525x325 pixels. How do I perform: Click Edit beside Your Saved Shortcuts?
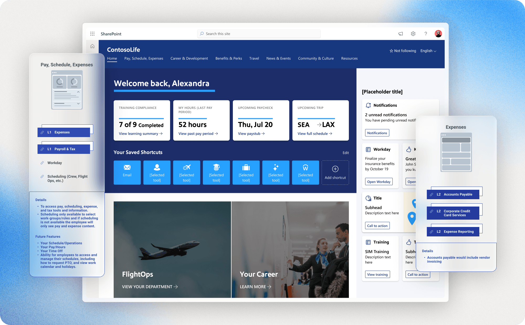click(x=346, y=153)
